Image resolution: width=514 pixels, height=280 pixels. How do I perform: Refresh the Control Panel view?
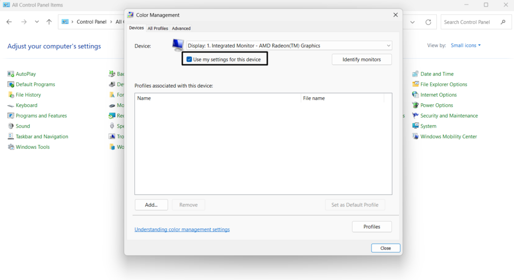pos(428,22)
